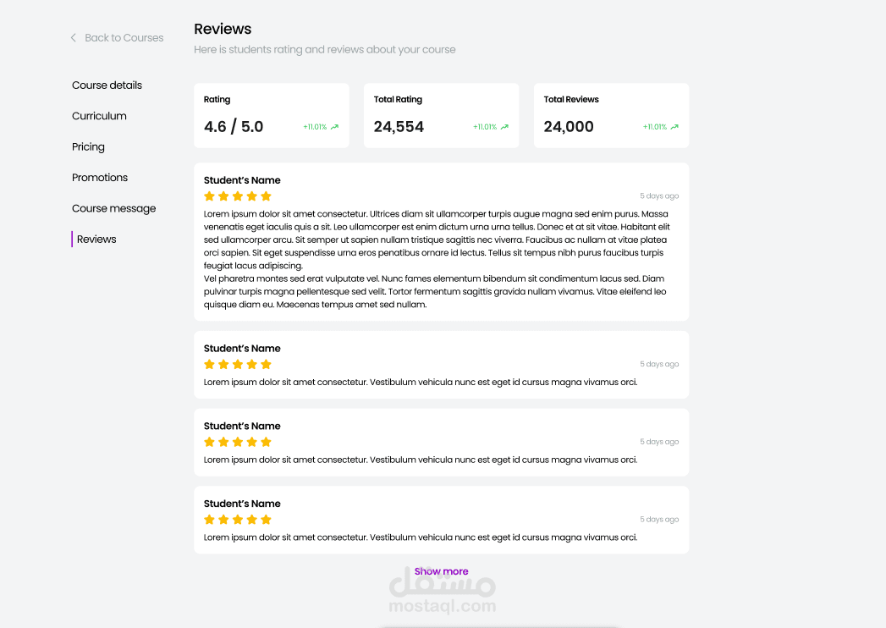Viewport: 886px width, 628px height.
Task: Click the 24,000 Total Reviews value
Action: (x=569, y=127)
